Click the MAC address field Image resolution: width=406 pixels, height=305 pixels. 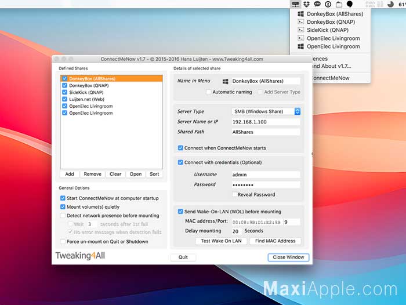[256, 222]
